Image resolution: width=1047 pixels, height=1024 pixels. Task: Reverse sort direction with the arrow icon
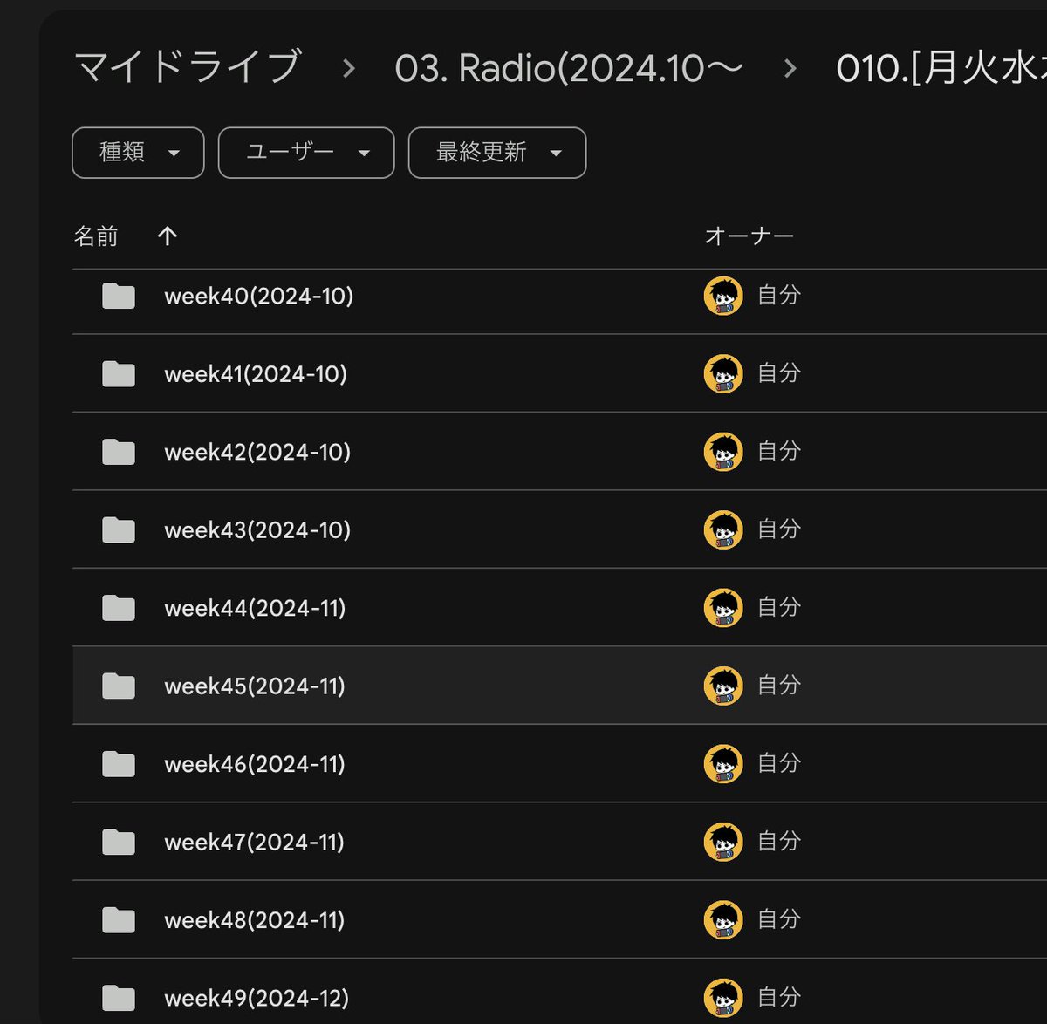click(168, 236)
